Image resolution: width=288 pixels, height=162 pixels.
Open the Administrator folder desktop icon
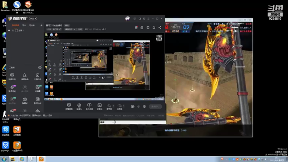(5, 6)
